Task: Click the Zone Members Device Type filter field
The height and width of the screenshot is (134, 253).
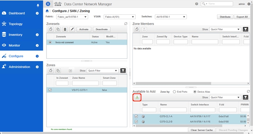Action: tap(181, 42)
